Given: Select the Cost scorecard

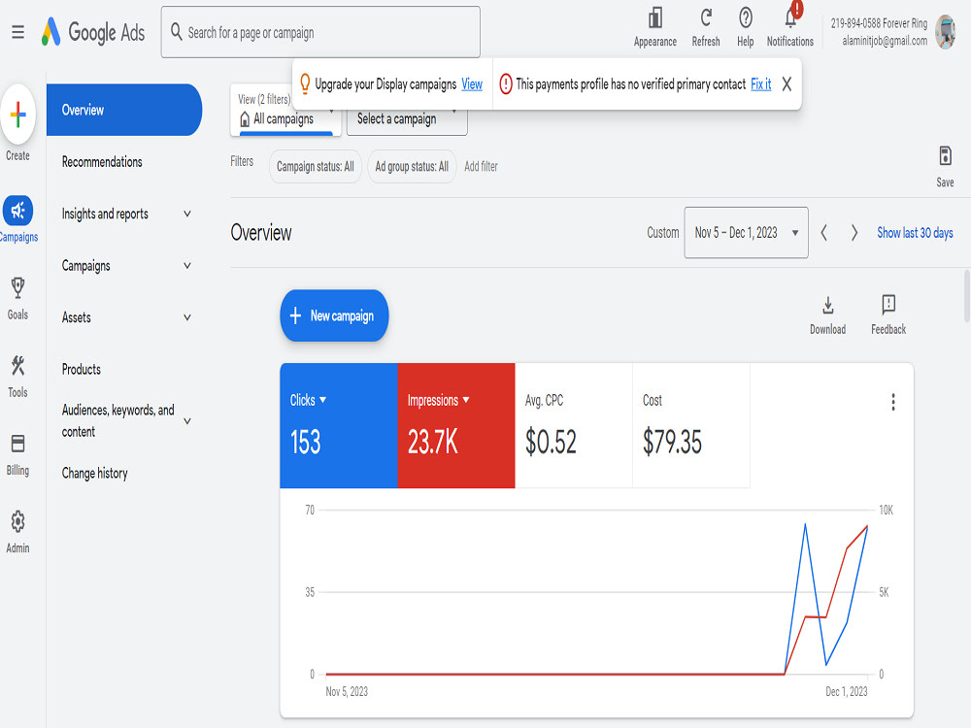Looking at the screenshot, I should click(691, 426).
